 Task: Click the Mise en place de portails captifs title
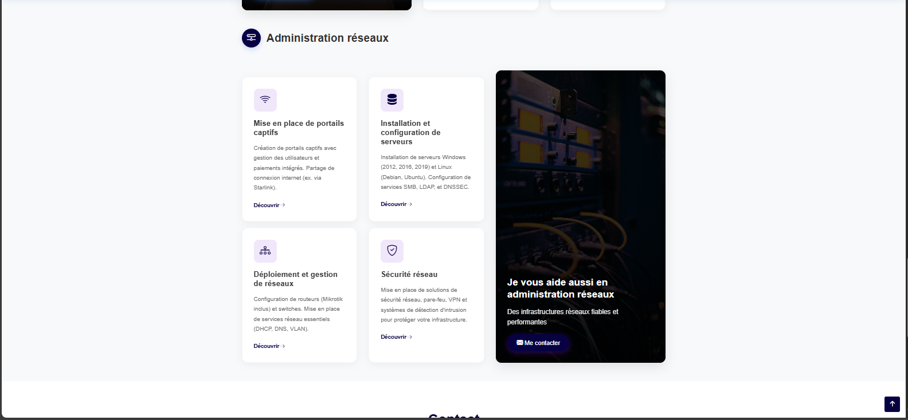coord(299,128)
